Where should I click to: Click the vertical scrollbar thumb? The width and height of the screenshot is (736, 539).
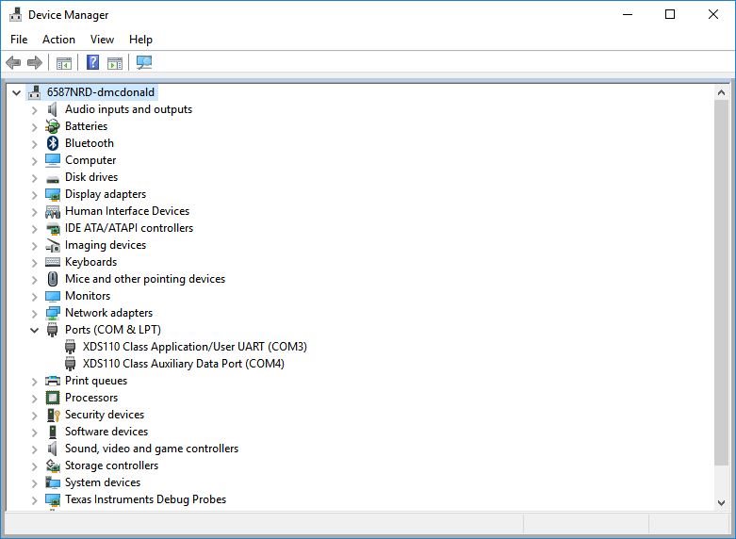click(722, 283)
